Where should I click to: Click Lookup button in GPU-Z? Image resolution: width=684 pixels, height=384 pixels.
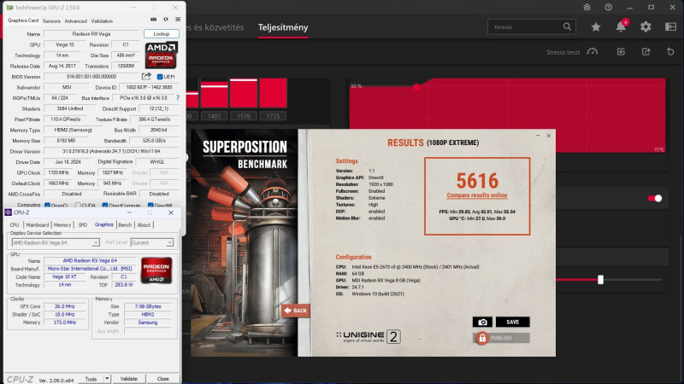pos(161,33)
